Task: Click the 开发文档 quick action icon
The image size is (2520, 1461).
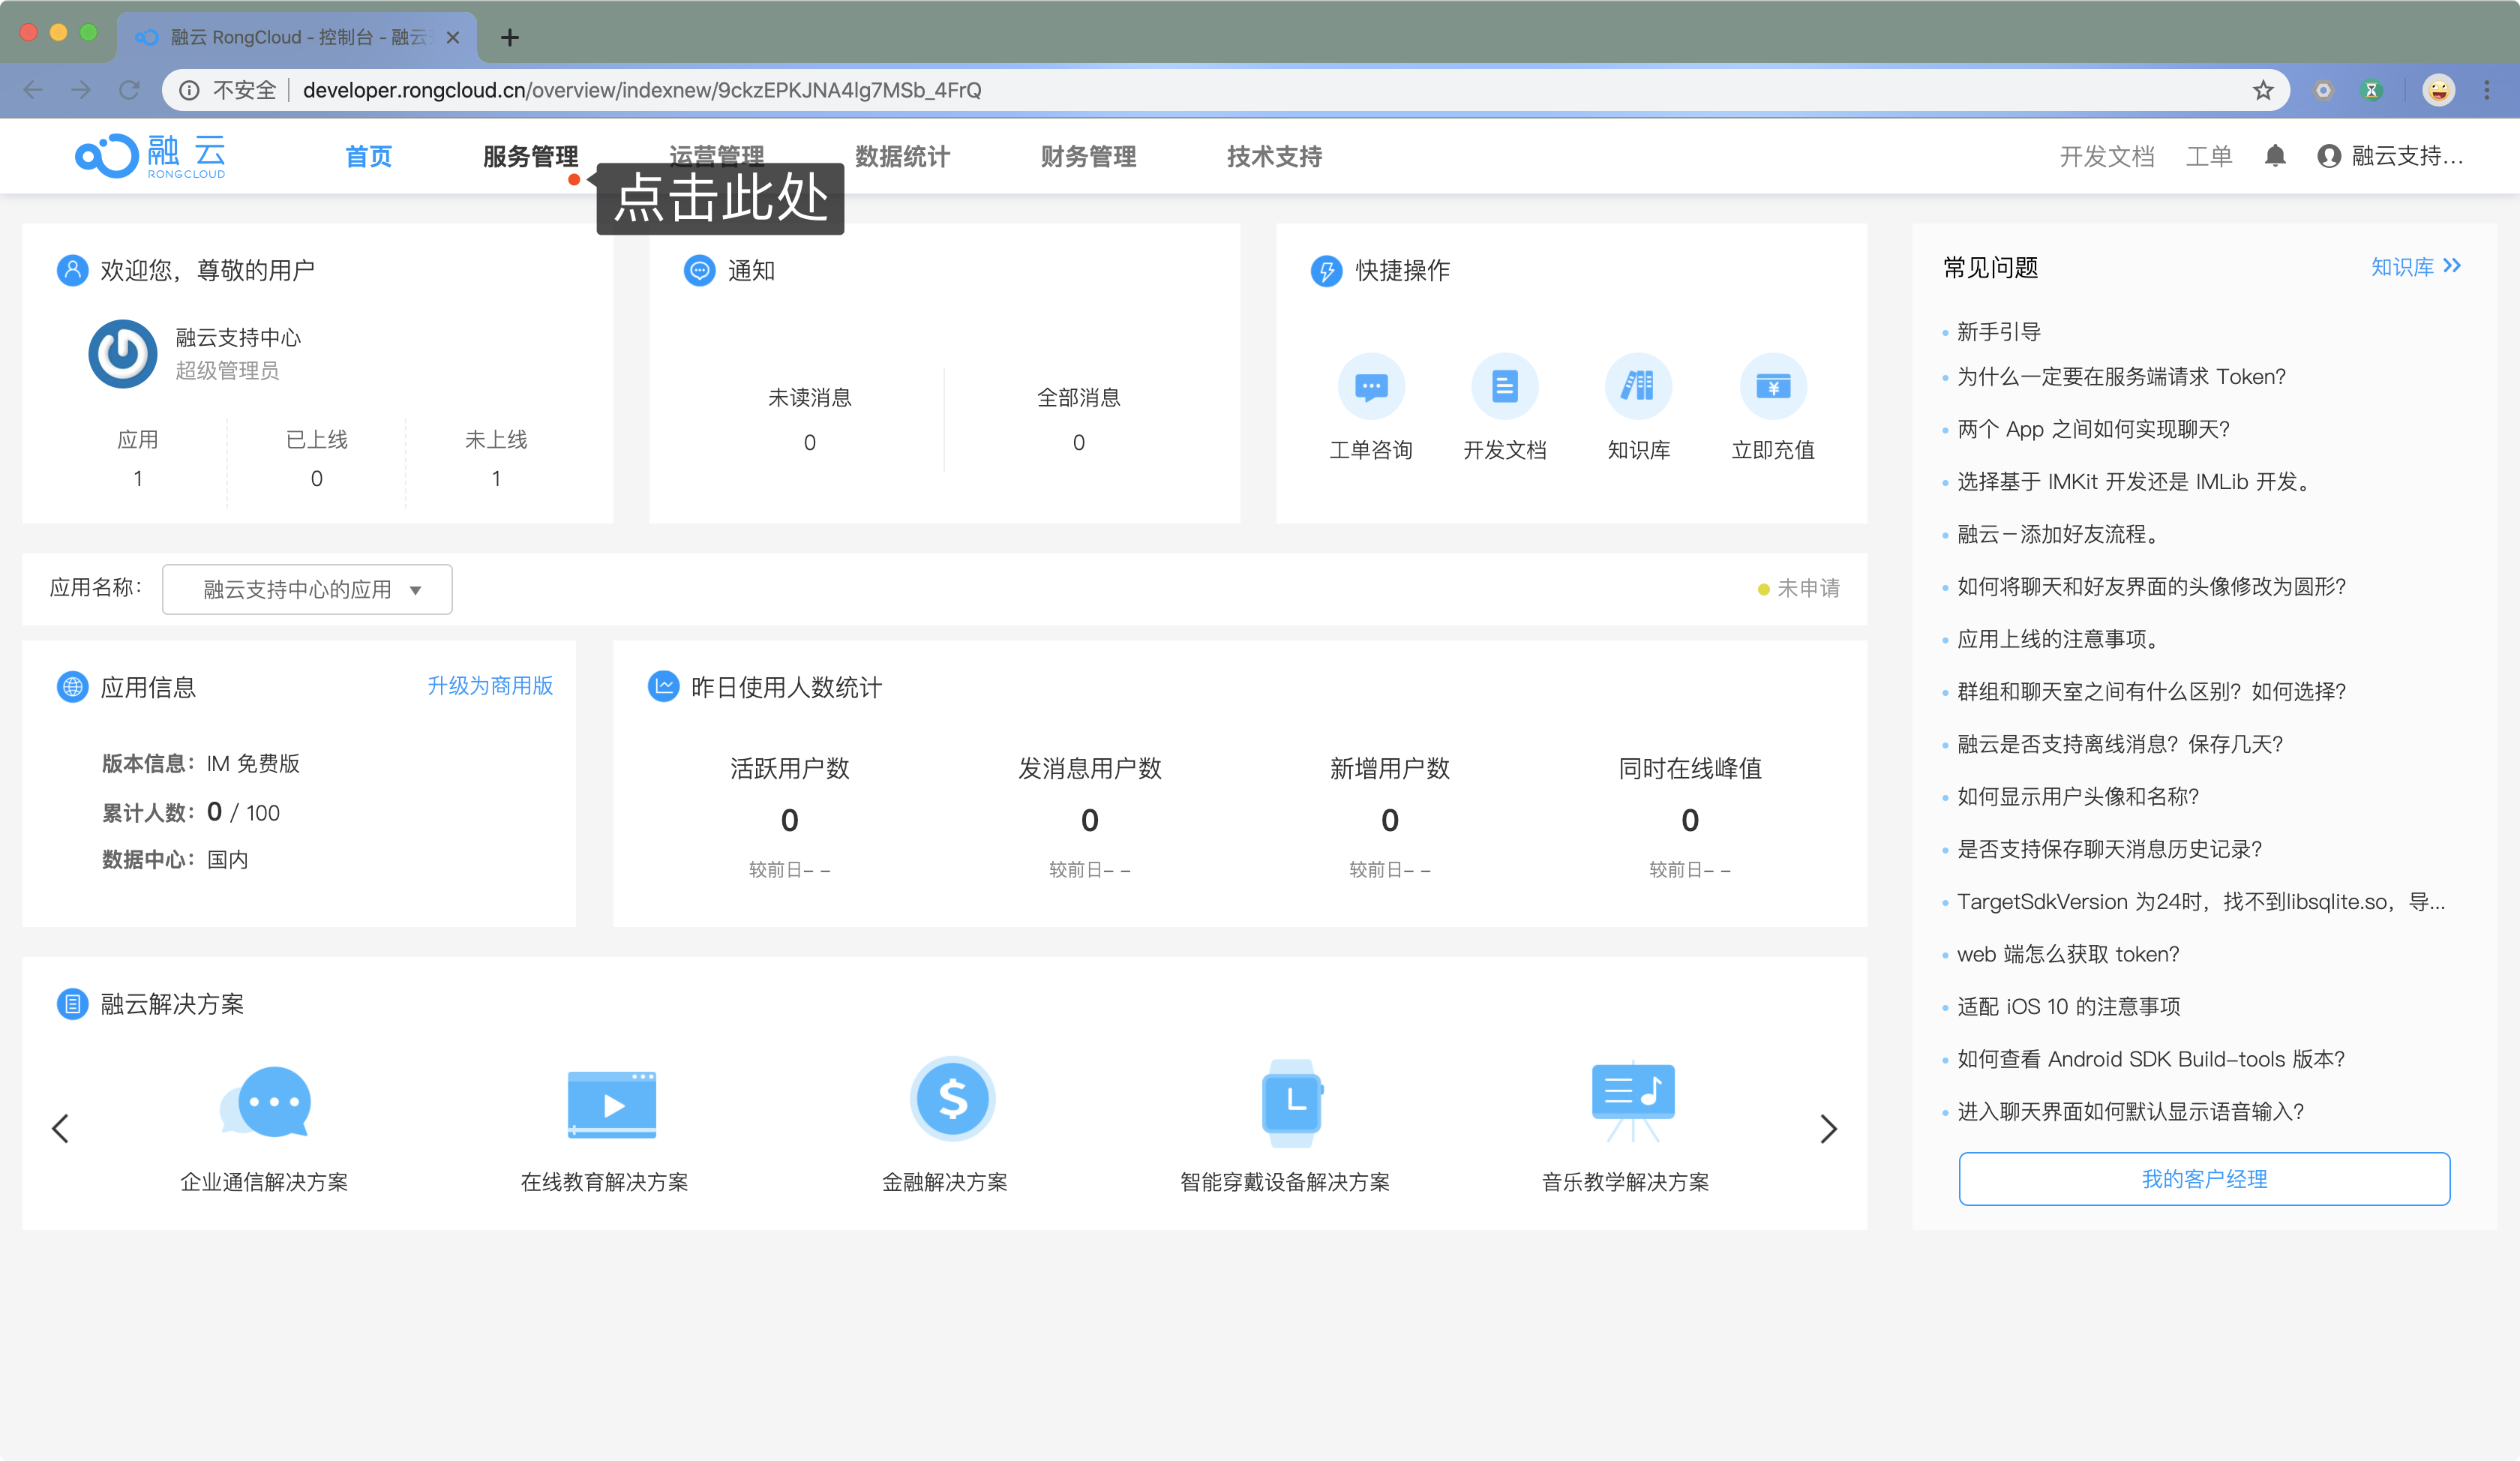Action: (1505, 386)
